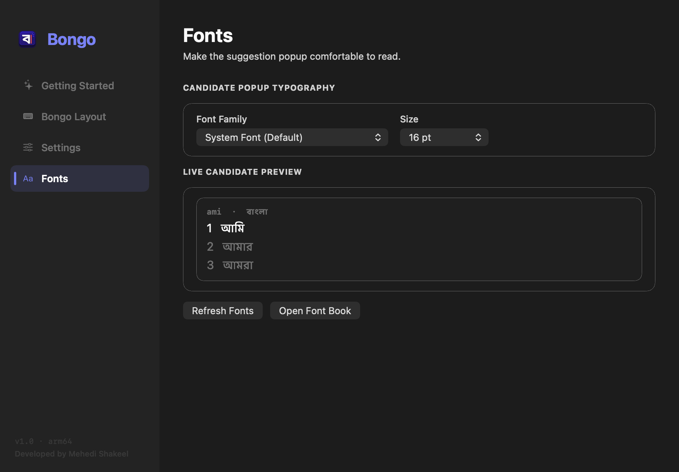This screenshot has height=472, width=679.
Task: Click the Bongo title text
Action: [72, 39]
